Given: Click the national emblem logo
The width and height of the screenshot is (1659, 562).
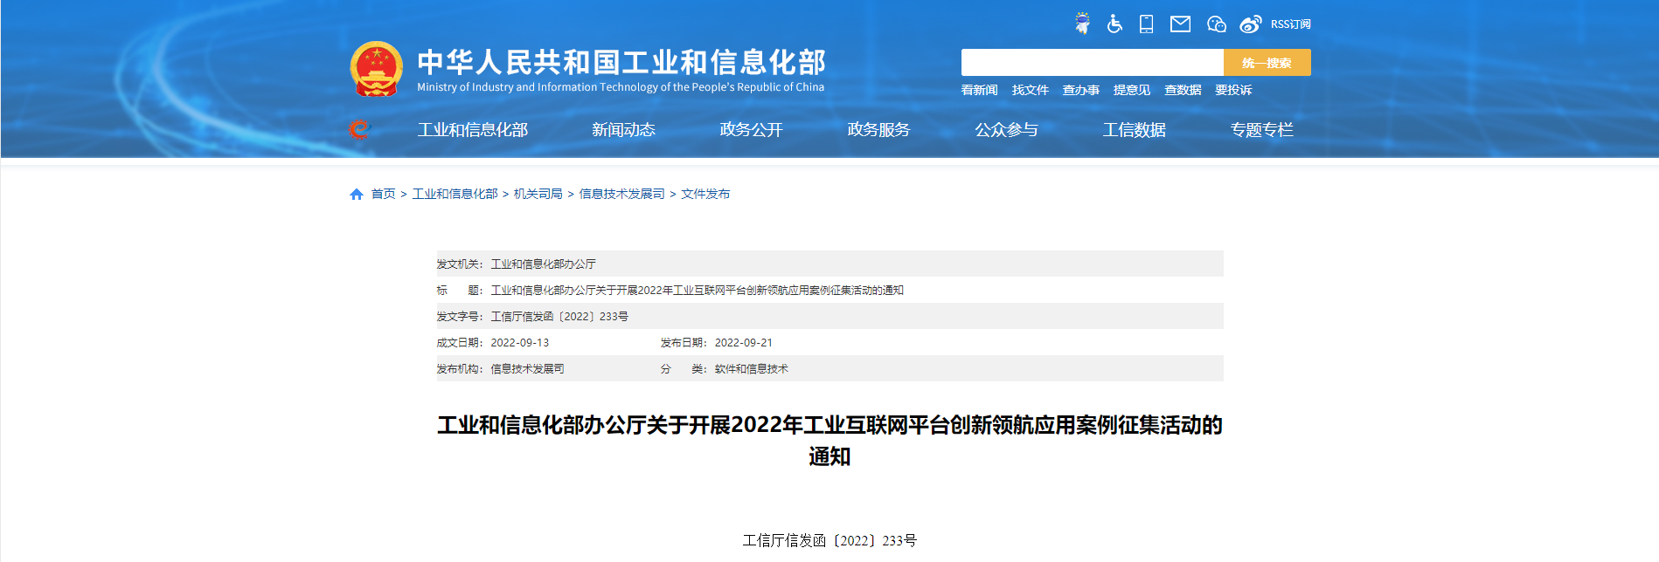Looking at the screenshot, I should [x=376, y=69].
